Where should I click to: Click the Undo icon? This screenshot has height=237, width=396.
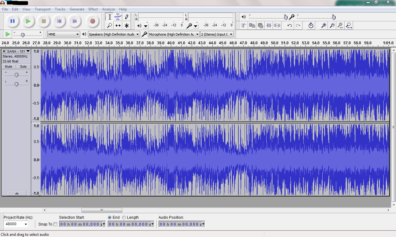tap(289, 25)
